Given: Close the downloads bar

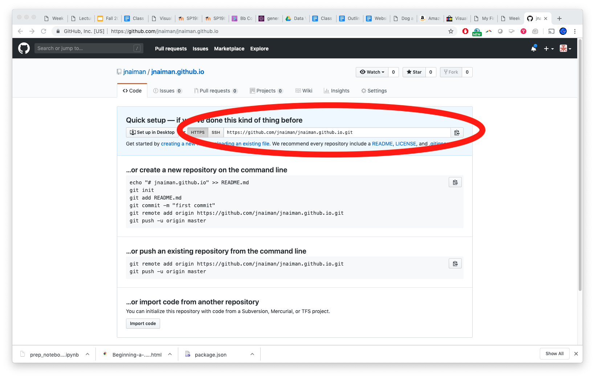Looking at the screenshot, I should coord(576,354).
